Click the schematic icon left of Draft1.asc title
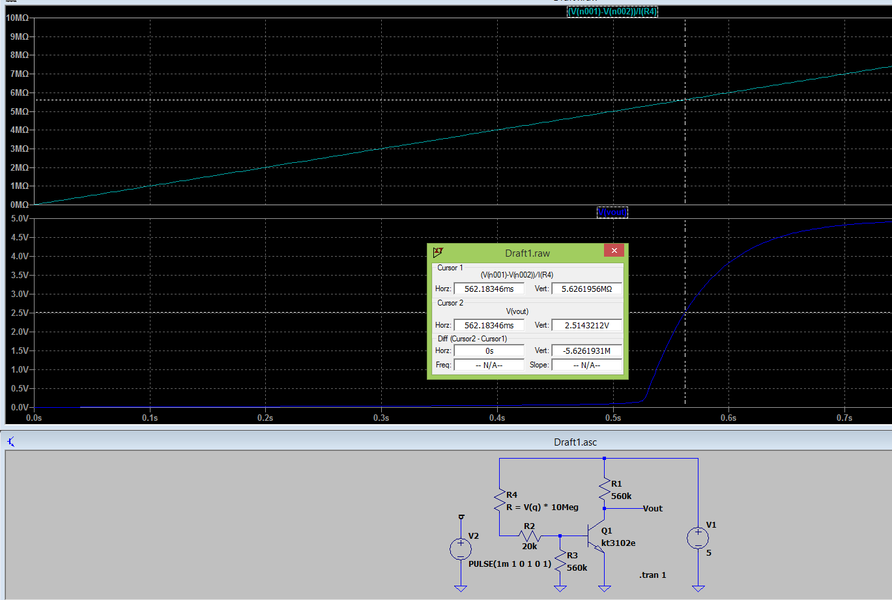The height and width of the screenshot is (600, 892). (11, 442)
